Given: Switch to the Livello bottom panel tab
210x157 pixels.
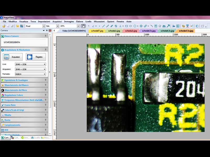Looking at the screenshot, I should (x=36, y=138).
